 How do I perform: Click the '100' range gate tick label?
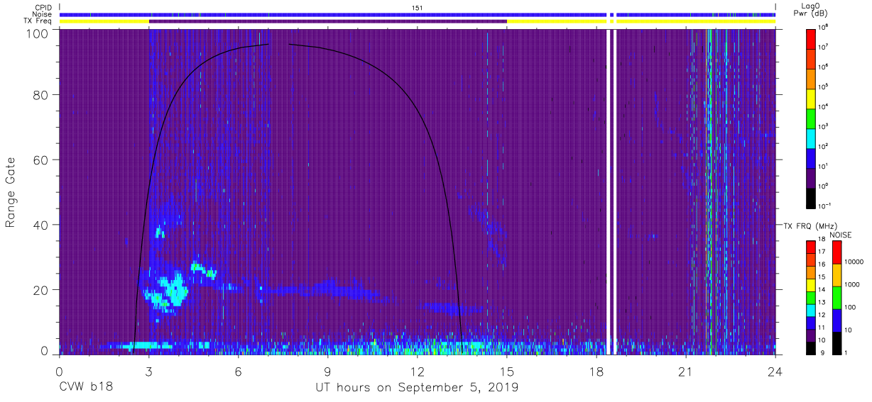[x=38, y=33]
